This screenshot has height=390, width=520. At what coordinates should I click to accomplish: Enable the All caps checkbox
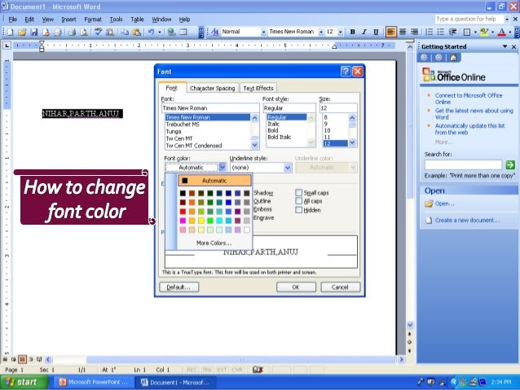pos(299,201)
